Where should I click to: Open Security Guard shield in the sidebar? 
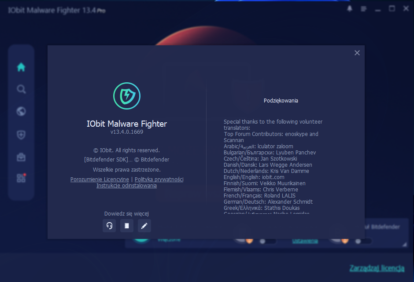point(21,135)
